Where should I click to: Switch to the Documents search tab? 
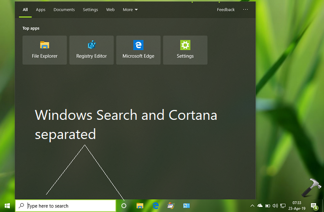(64, 10)
